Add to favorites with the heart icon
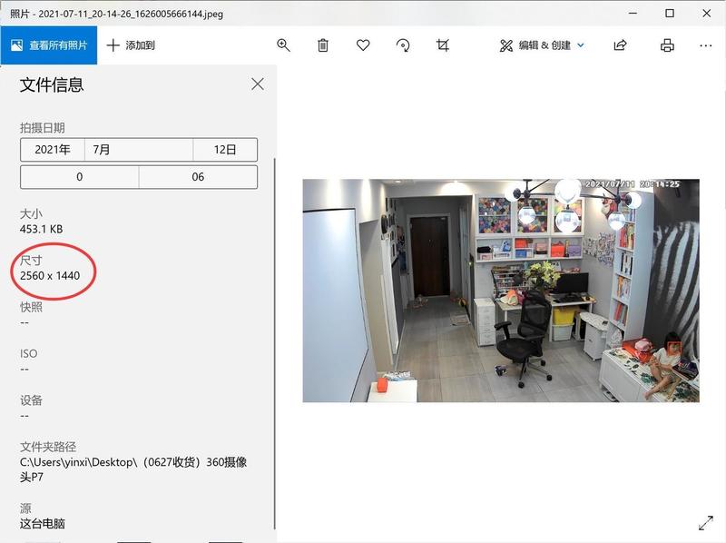The height and width of the screenshot is (543, 726). click(x=363, y=44)
